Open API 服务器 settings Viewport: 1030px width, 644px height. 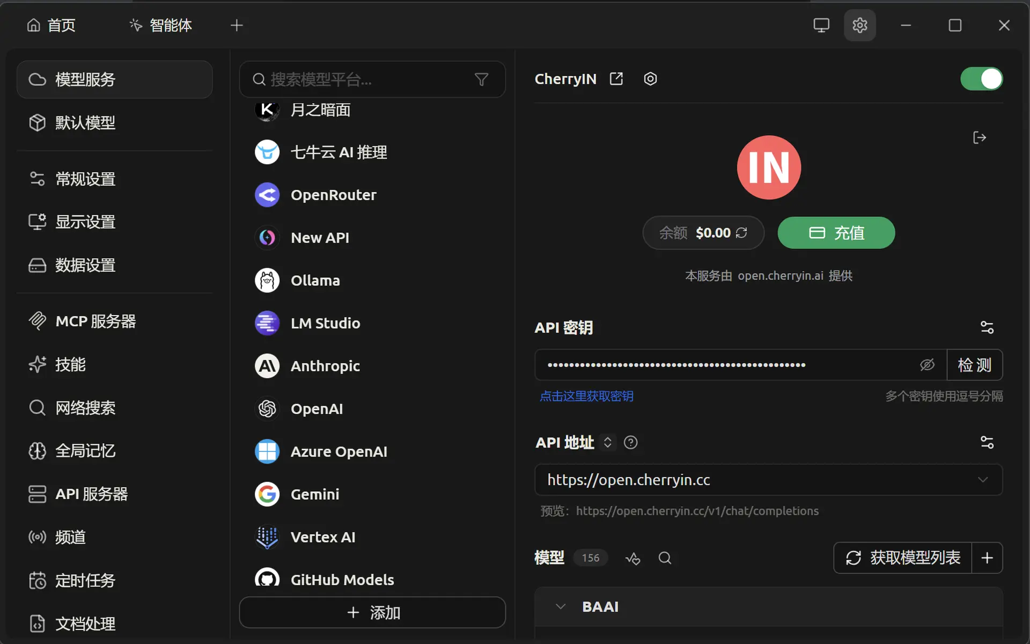pos(115,494)
